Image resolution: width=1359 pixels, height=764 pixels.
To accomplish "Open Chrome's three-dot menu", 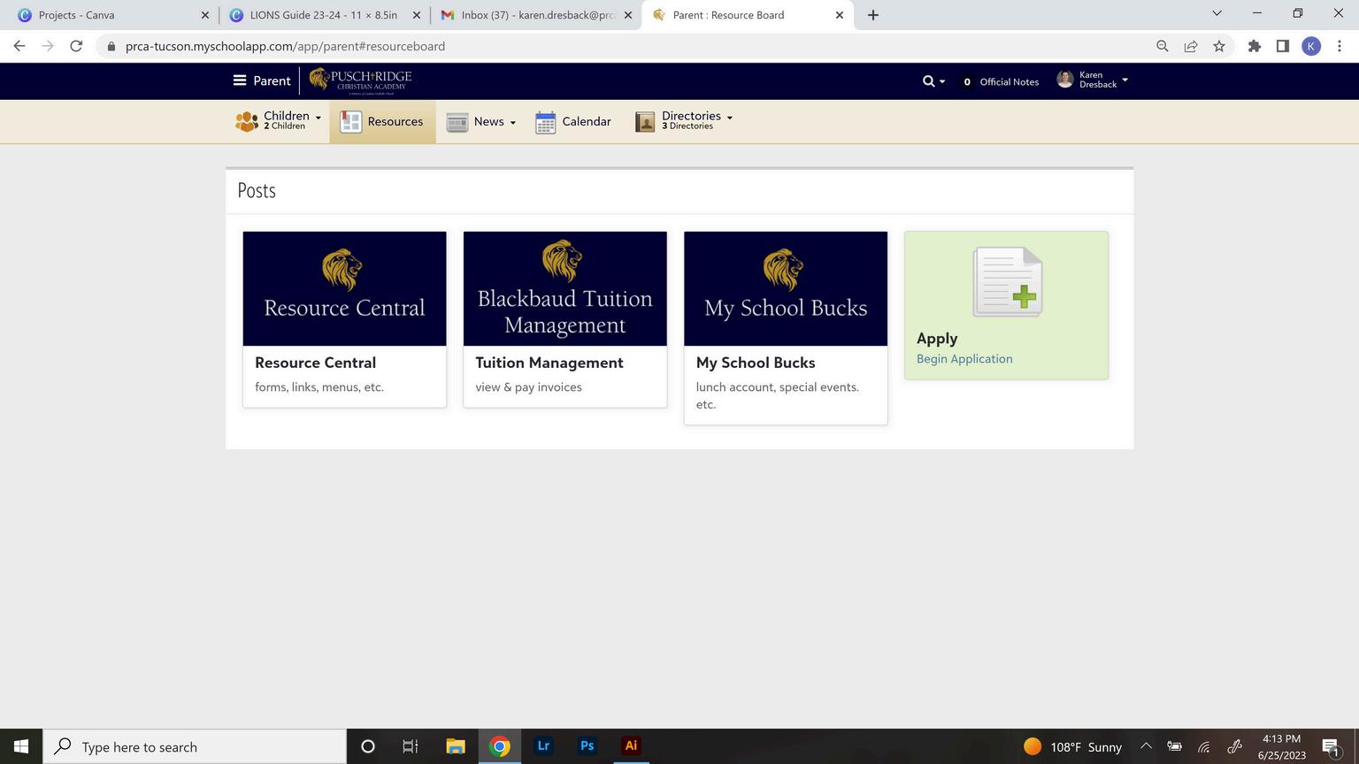I will pyautogui.click(x=1340, y=46).
